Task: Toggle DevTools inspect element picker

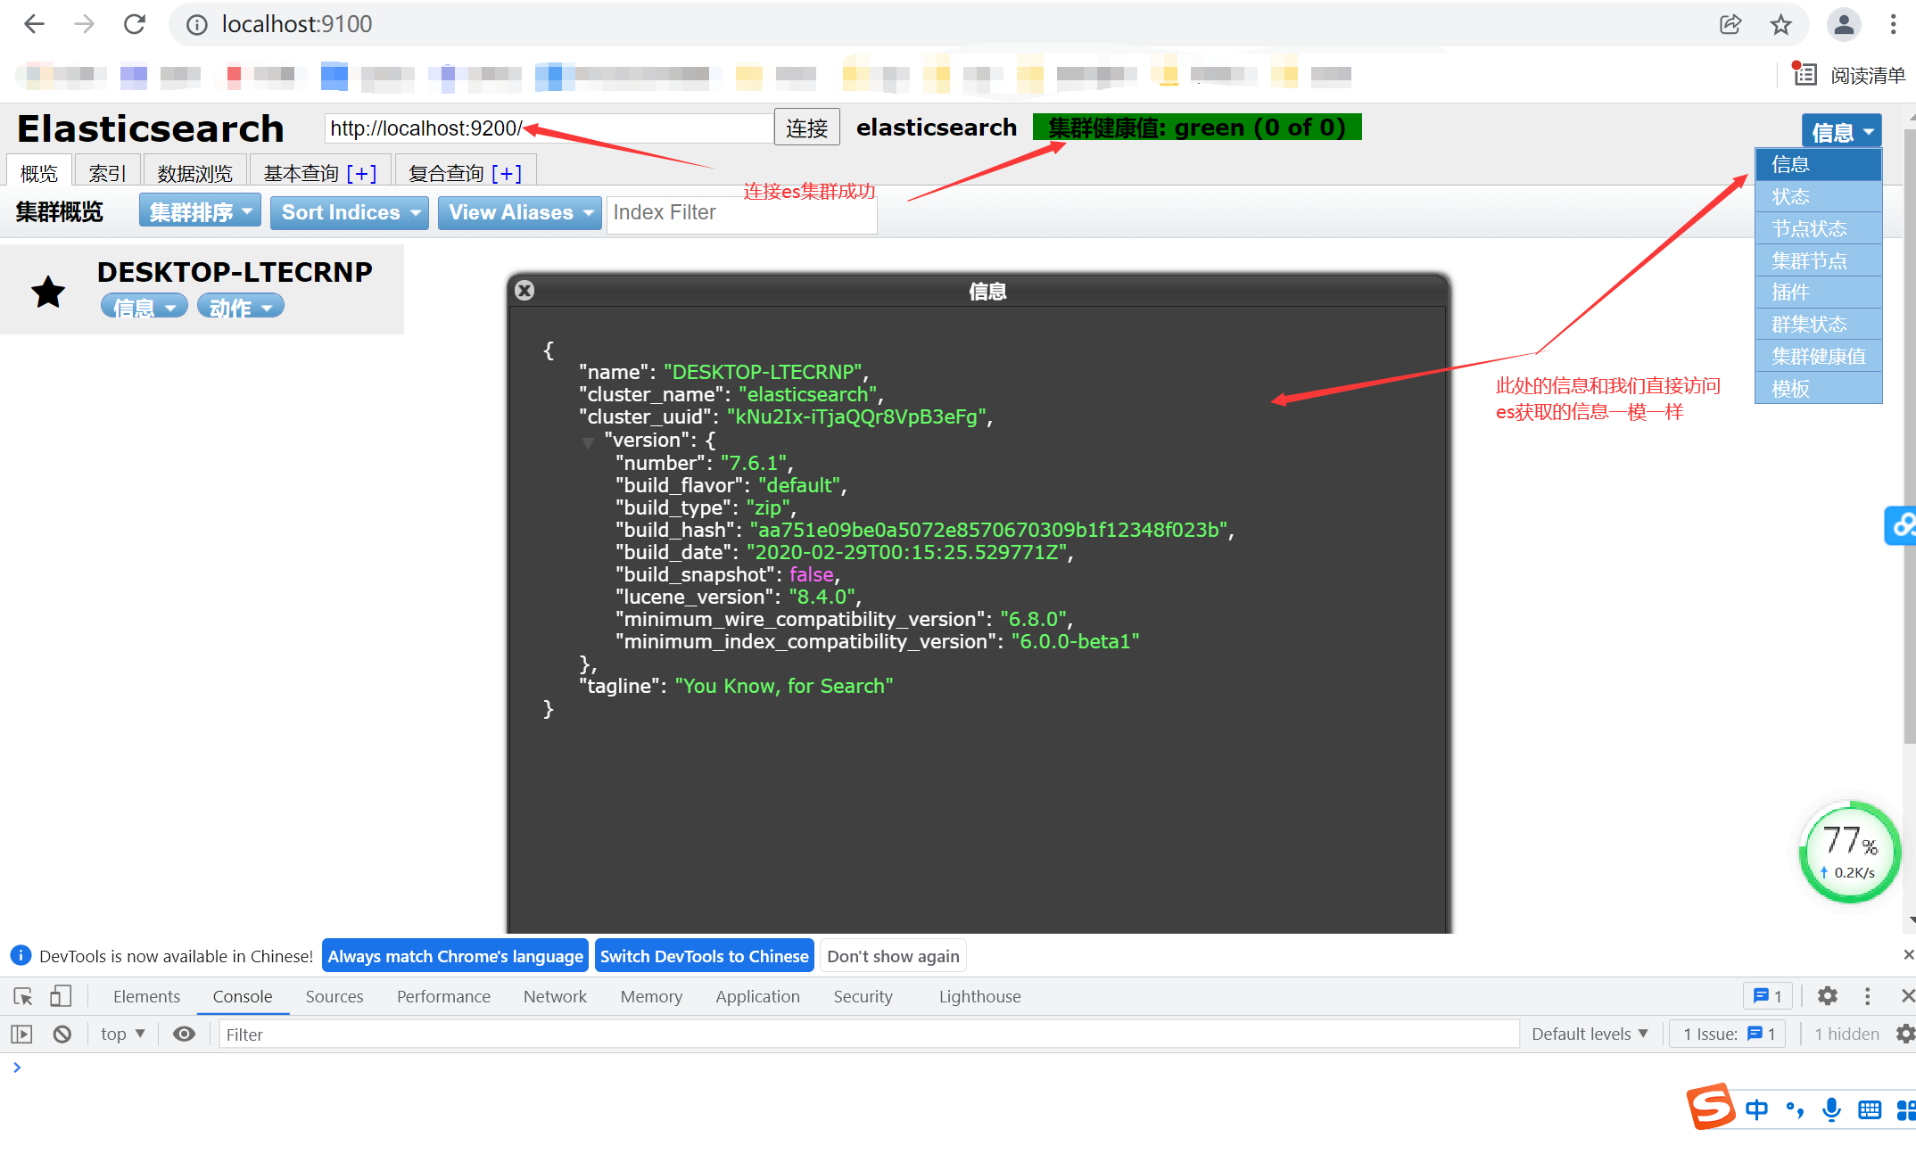Action: point(23,996)
